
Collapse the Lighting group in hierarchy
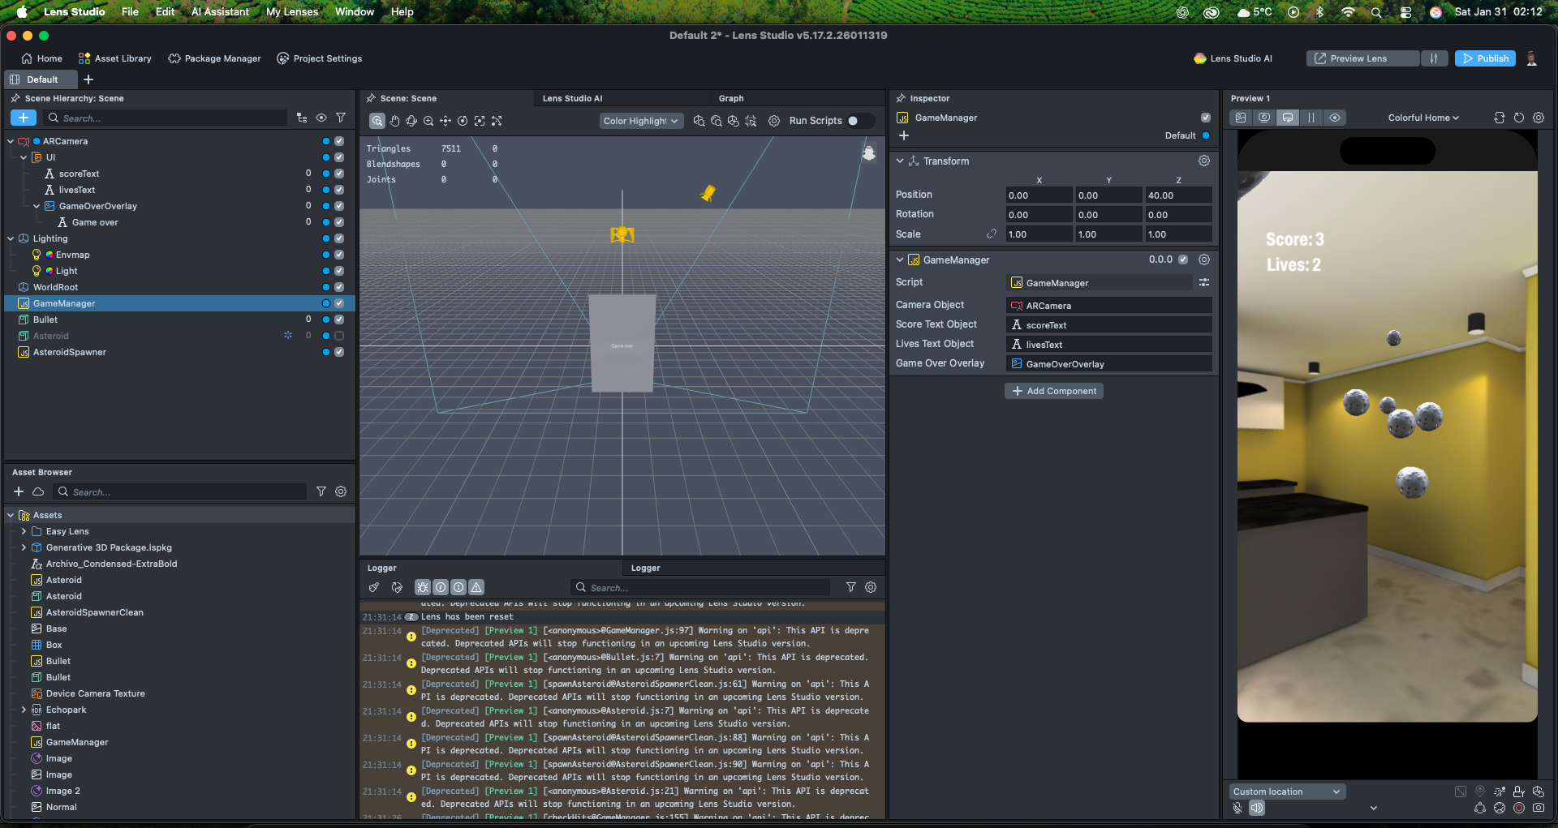pos(11,238)
